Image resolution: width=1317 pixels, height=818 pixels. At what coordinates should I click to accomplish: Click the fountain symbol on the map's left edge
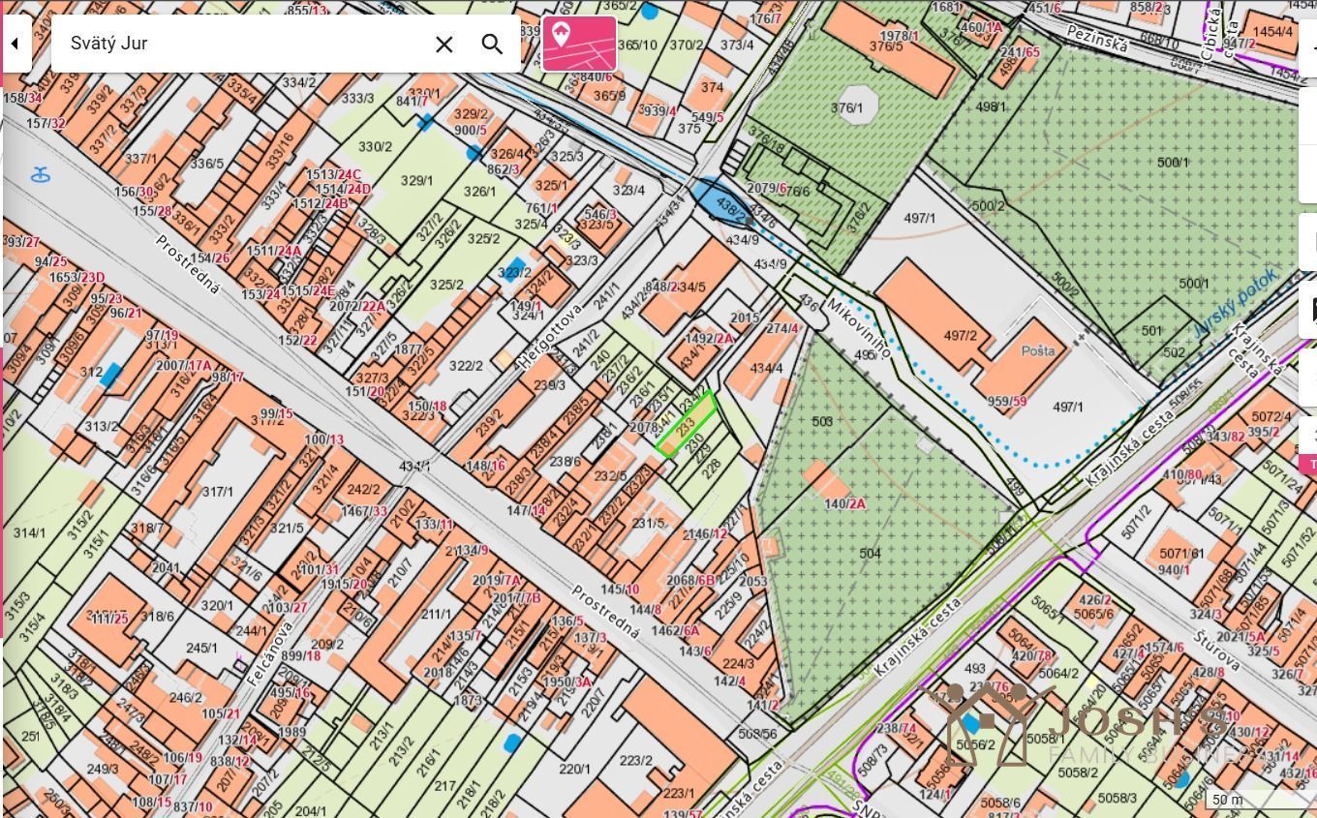[x=41, y=175]
